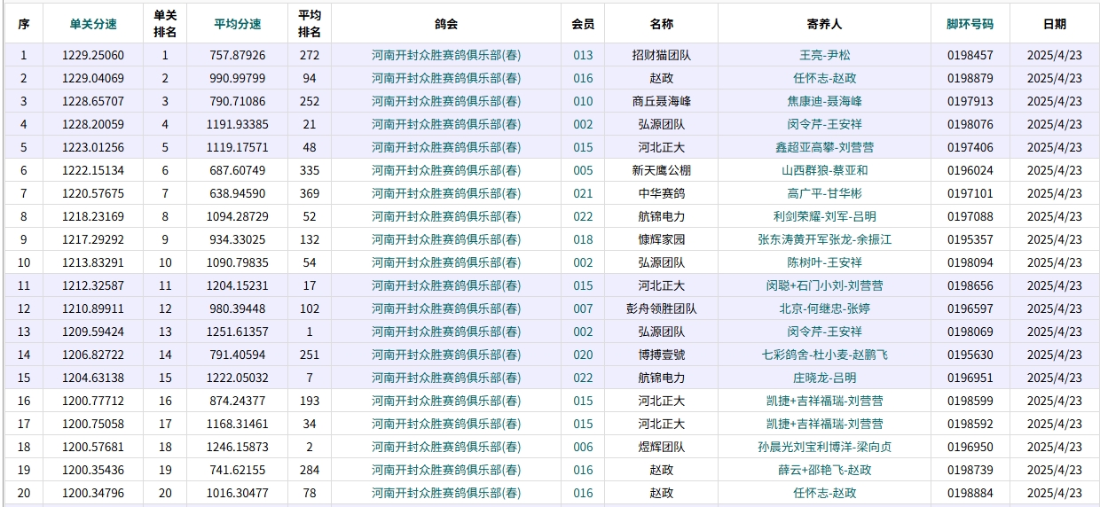This screenshot has width=1100, height=507.
Task: Open the 北京-何继忠-张婷 owner link
Action: tap(824, 308)
